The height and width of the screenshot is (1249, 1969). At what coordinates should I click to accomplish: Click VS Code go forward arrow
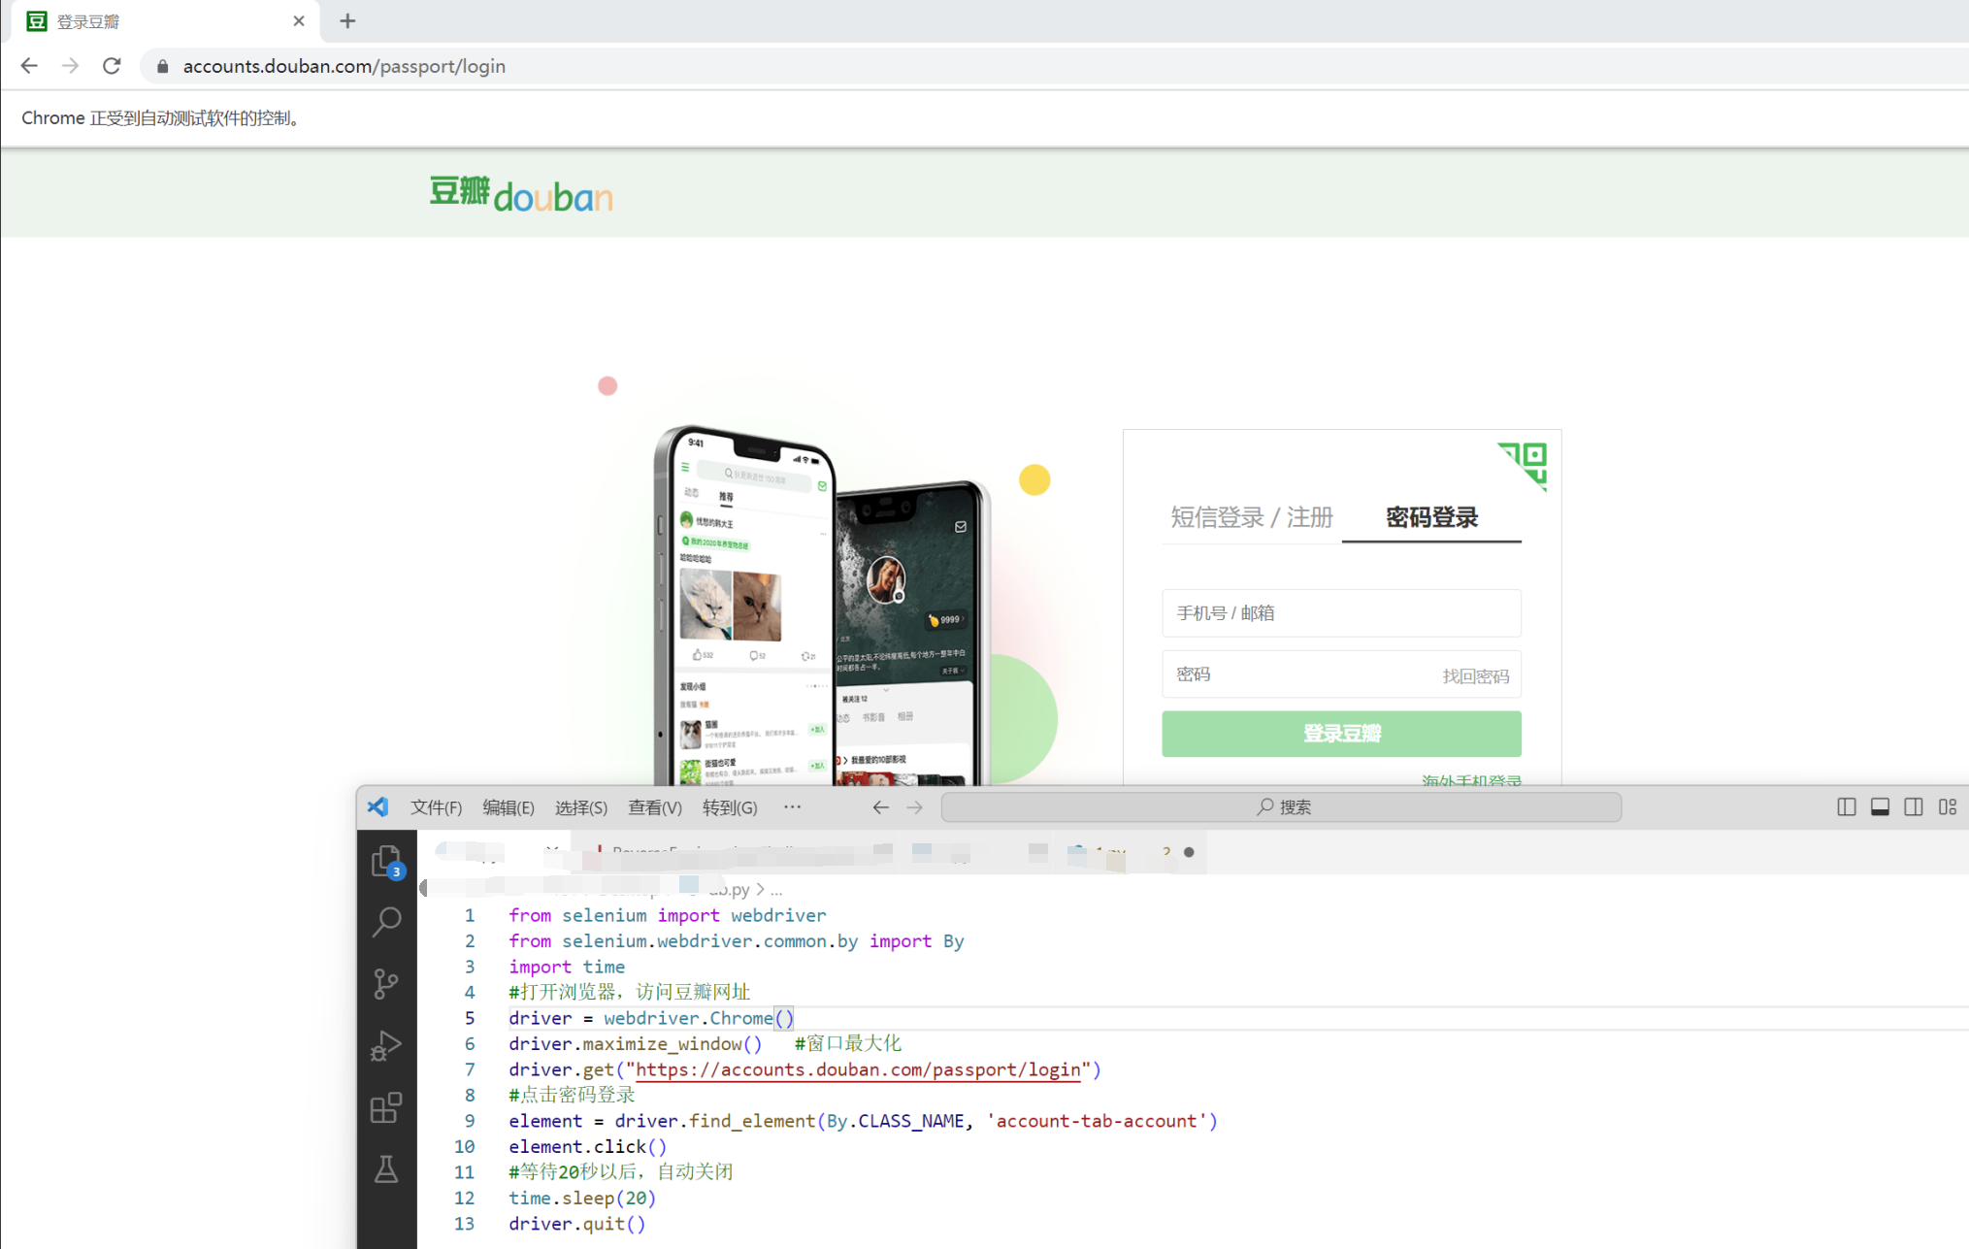pos(914,806)
